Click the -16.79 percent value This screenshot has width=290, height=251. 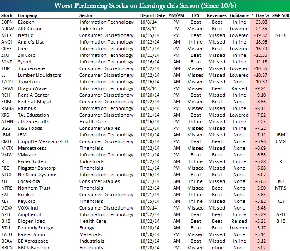coord(260,49)
